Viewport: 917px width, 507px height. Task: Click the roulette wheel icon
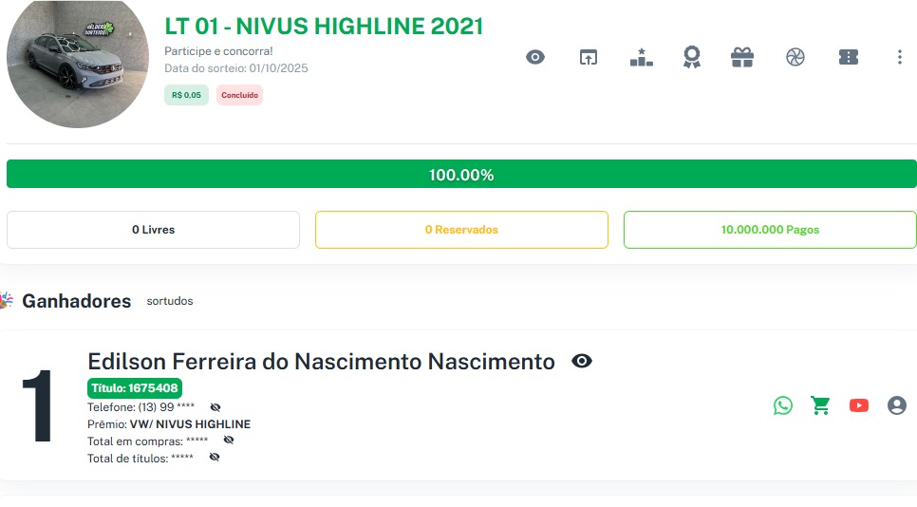(x=795, y=57)
